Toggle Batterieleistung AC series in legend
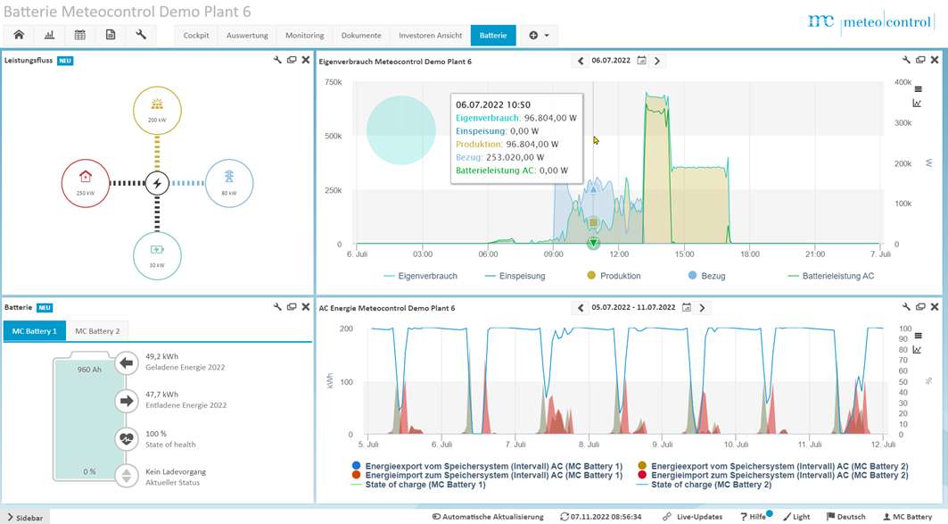Image resolution: width=948 pixels, height=524 pixels. 831,276
